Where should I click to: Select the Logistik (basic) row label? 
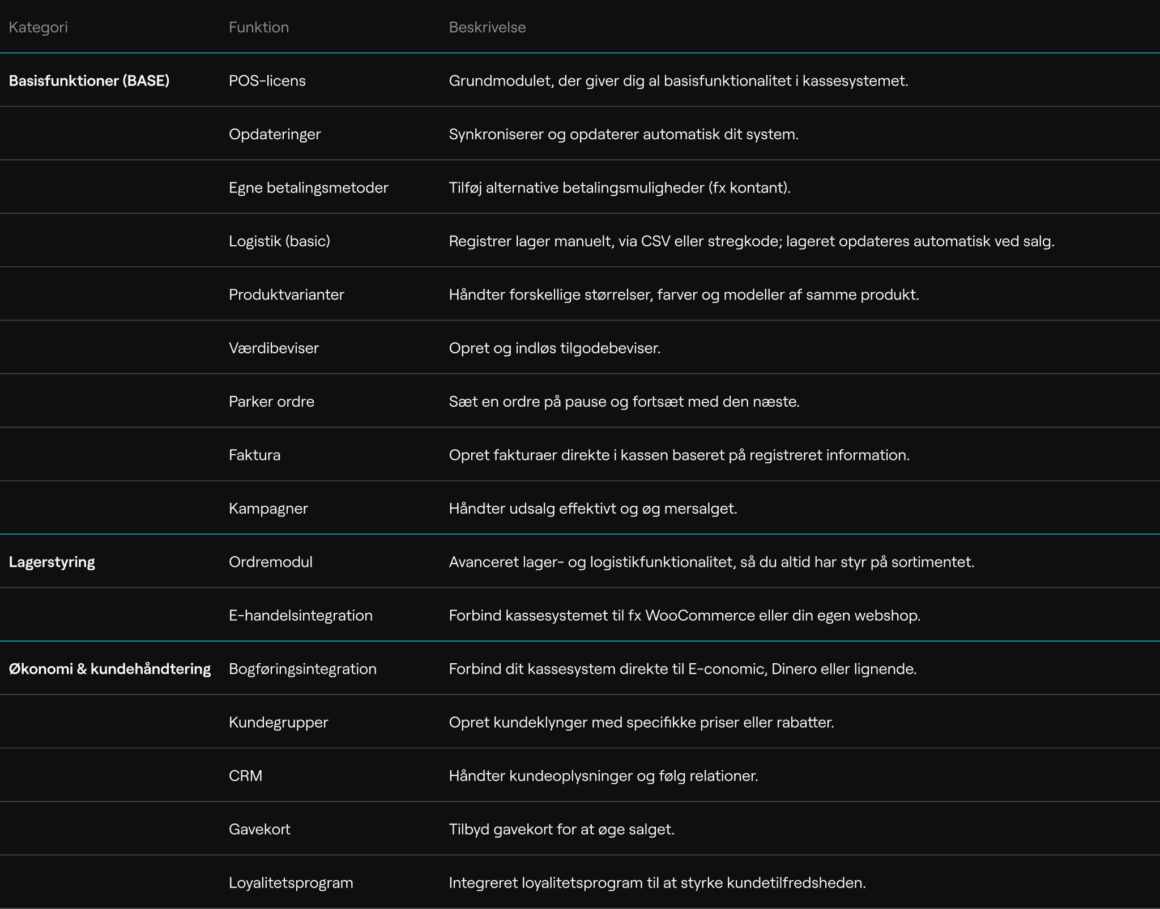coord(279,241)
